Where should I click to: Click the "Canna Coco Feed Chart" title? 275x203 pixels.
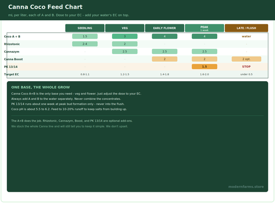tap(45, 7)
